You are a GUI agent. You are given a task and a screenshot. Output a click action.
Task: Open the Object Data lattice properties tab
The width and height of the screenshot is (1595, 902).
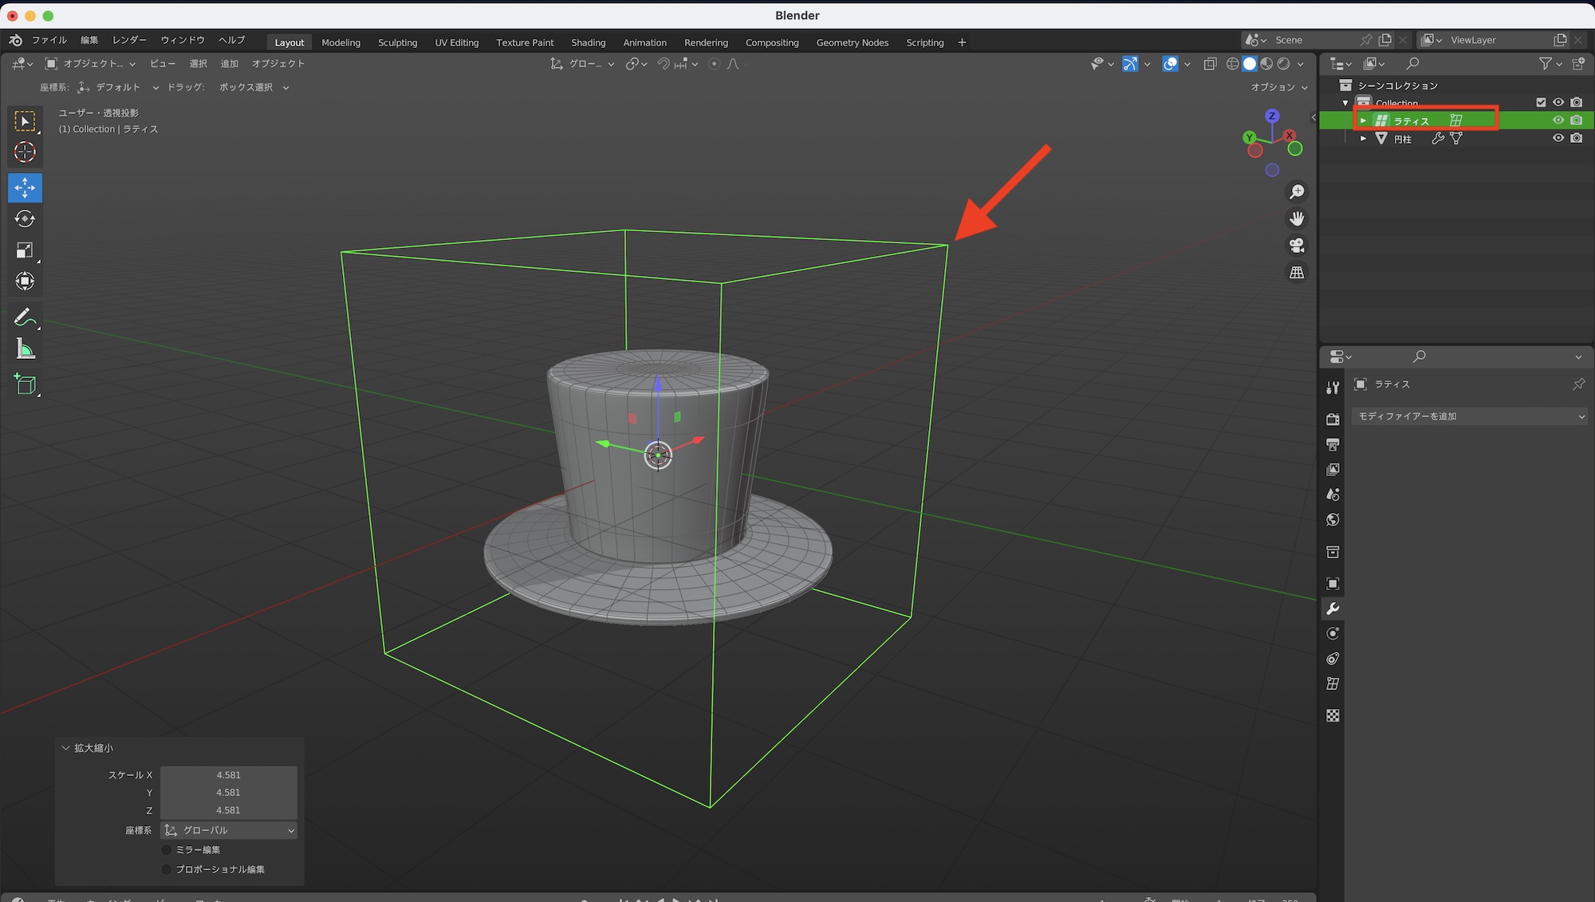click(x=1333, y=683)
